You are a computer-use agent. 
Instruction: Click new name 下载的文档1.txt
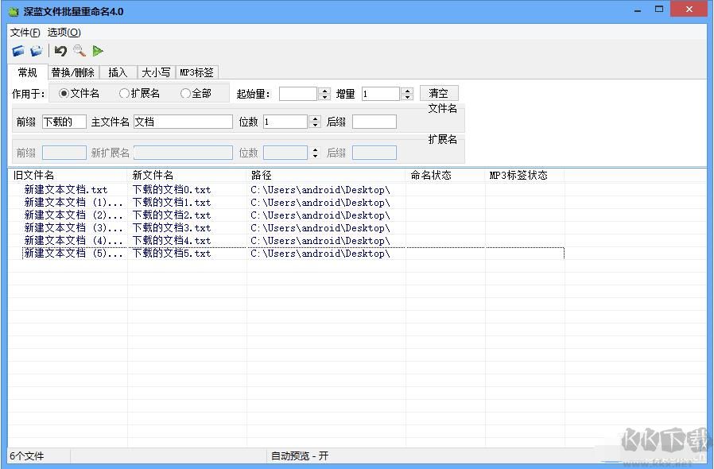(172, 203)
